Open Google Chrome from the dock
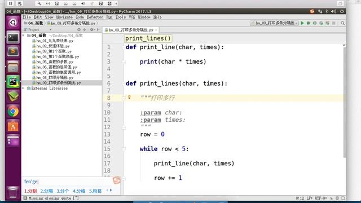This screenshot has width=361, height=203. click(13, 112)
